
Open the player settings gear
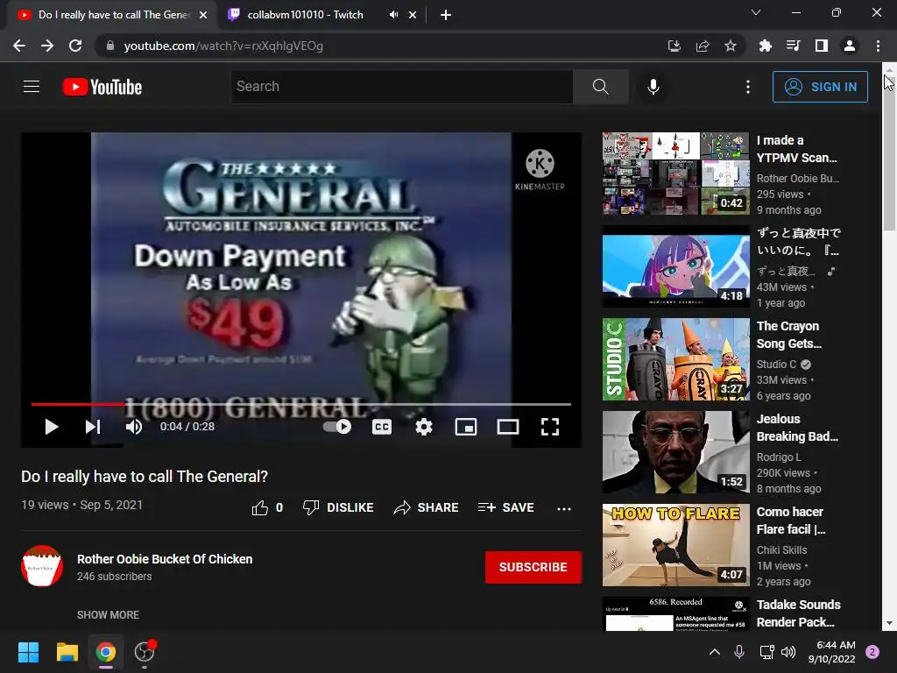(x=424, y=427)
